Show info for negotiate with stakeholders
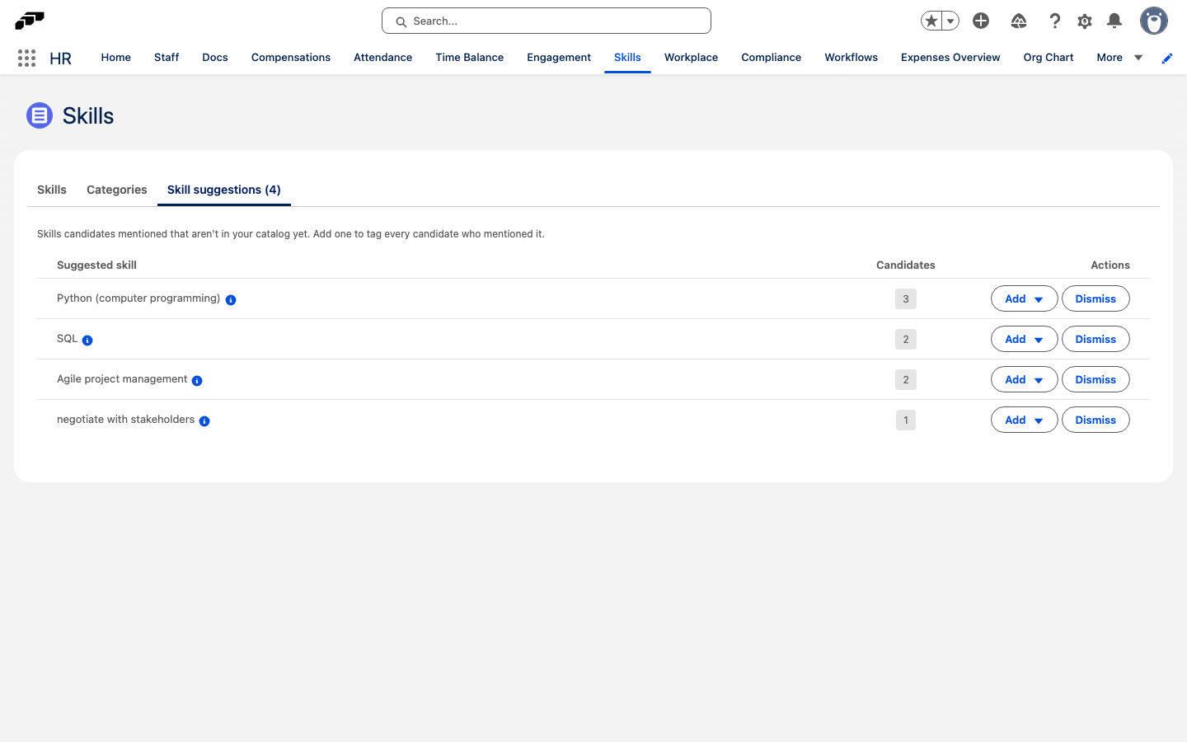Image resolution: width=1187 pixels, height=742 pixels. pos(204,421)
